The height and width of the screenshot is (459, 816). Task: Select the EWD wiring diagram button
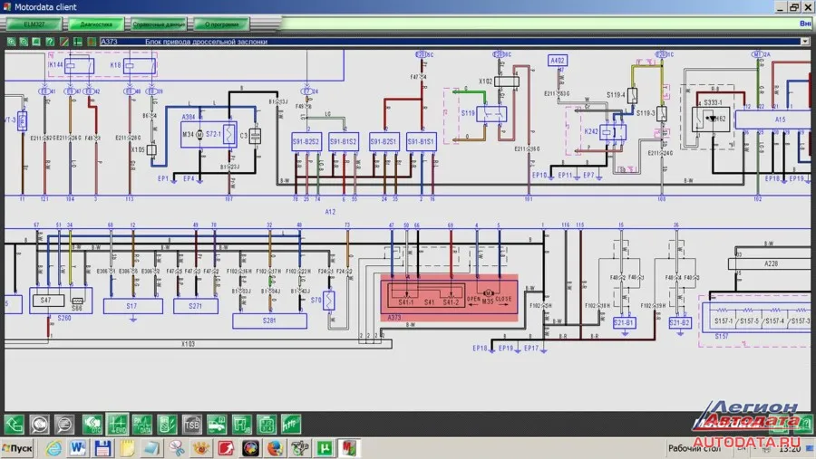tap(118, 423)
